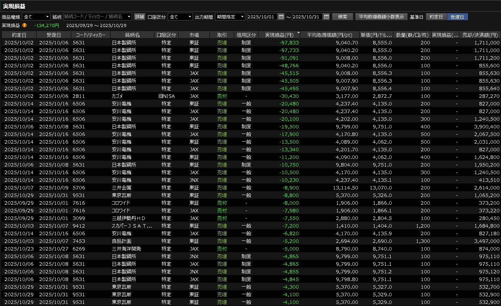Select the カゴメ 旧NISA row
Screen dimensions: 501x306
pos(117,96)
